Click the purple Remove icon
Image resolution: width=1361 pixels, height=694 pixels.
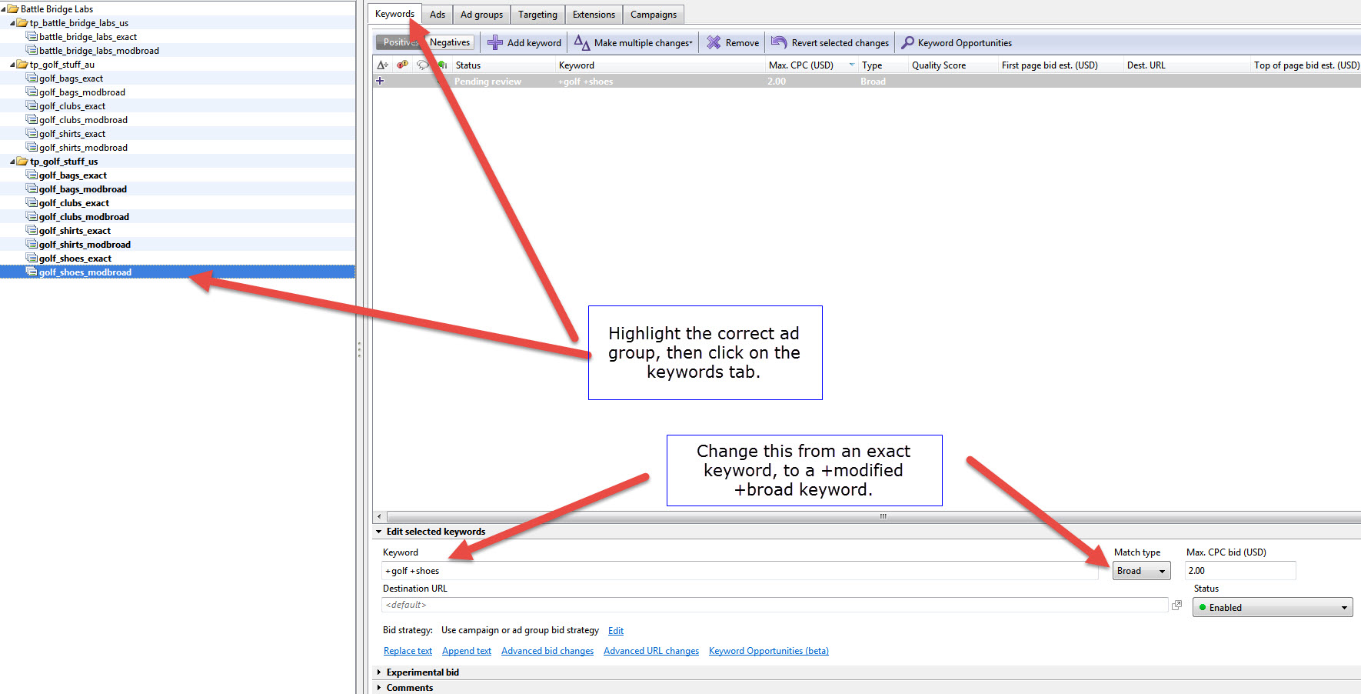(x=714, y=42)
